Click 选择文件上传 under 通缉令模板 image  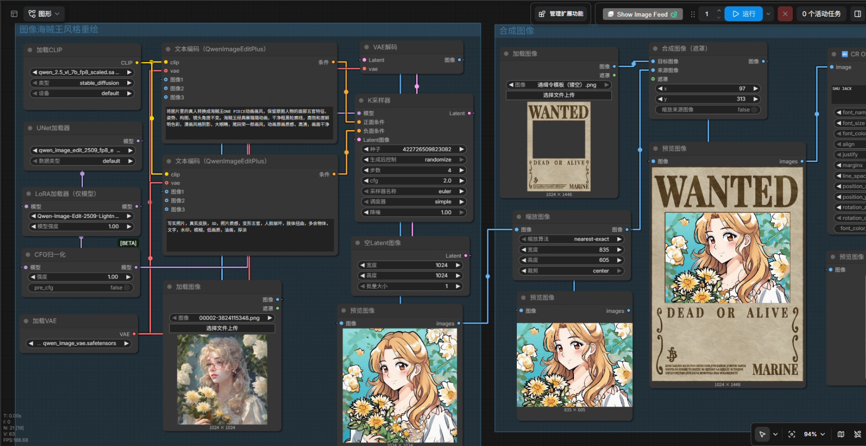click(x=559, y=95)
